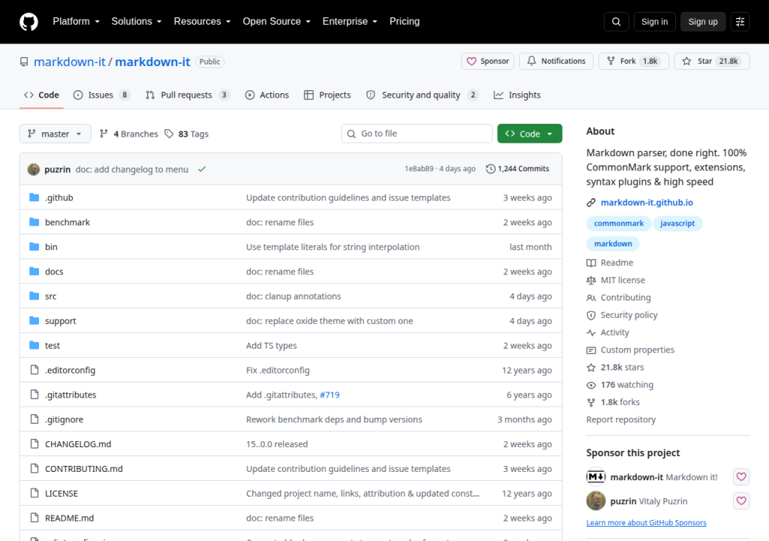The image size is (769, 541).
Task: Click the branch icon next to 4 Branches
Action: pyautogui.click(x=104, y=134)
